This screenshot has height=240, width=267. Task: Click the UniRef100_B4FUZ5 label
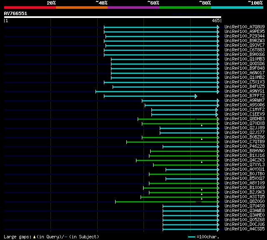pyautogui.click(x=244, y=87)
